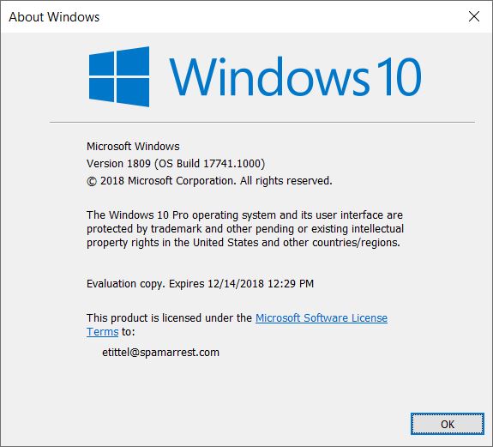
Task: Select the Microsoft Windows text line
Action: pos(133,146)
